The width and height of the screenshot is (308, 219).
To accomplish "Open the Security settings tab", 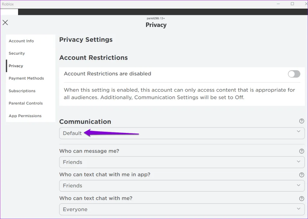I will (17, 53).
